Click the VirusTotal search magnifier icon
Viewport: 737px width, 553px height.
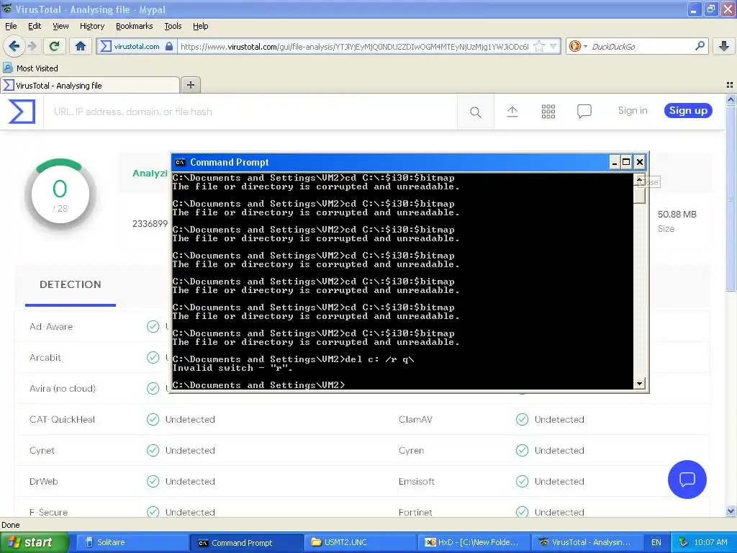[475, 112]
